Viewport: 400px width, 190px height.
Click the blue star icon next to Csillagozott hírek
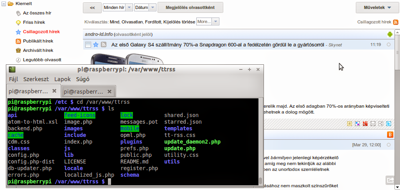click(18, 32)
